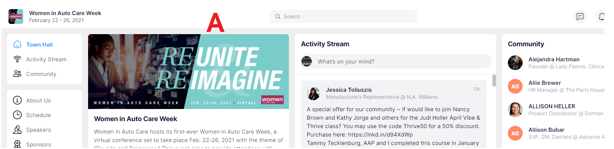This screenshot has height=149, width=614.
Task: Click the Women in Auto Care logo
Action: point(16,17)
